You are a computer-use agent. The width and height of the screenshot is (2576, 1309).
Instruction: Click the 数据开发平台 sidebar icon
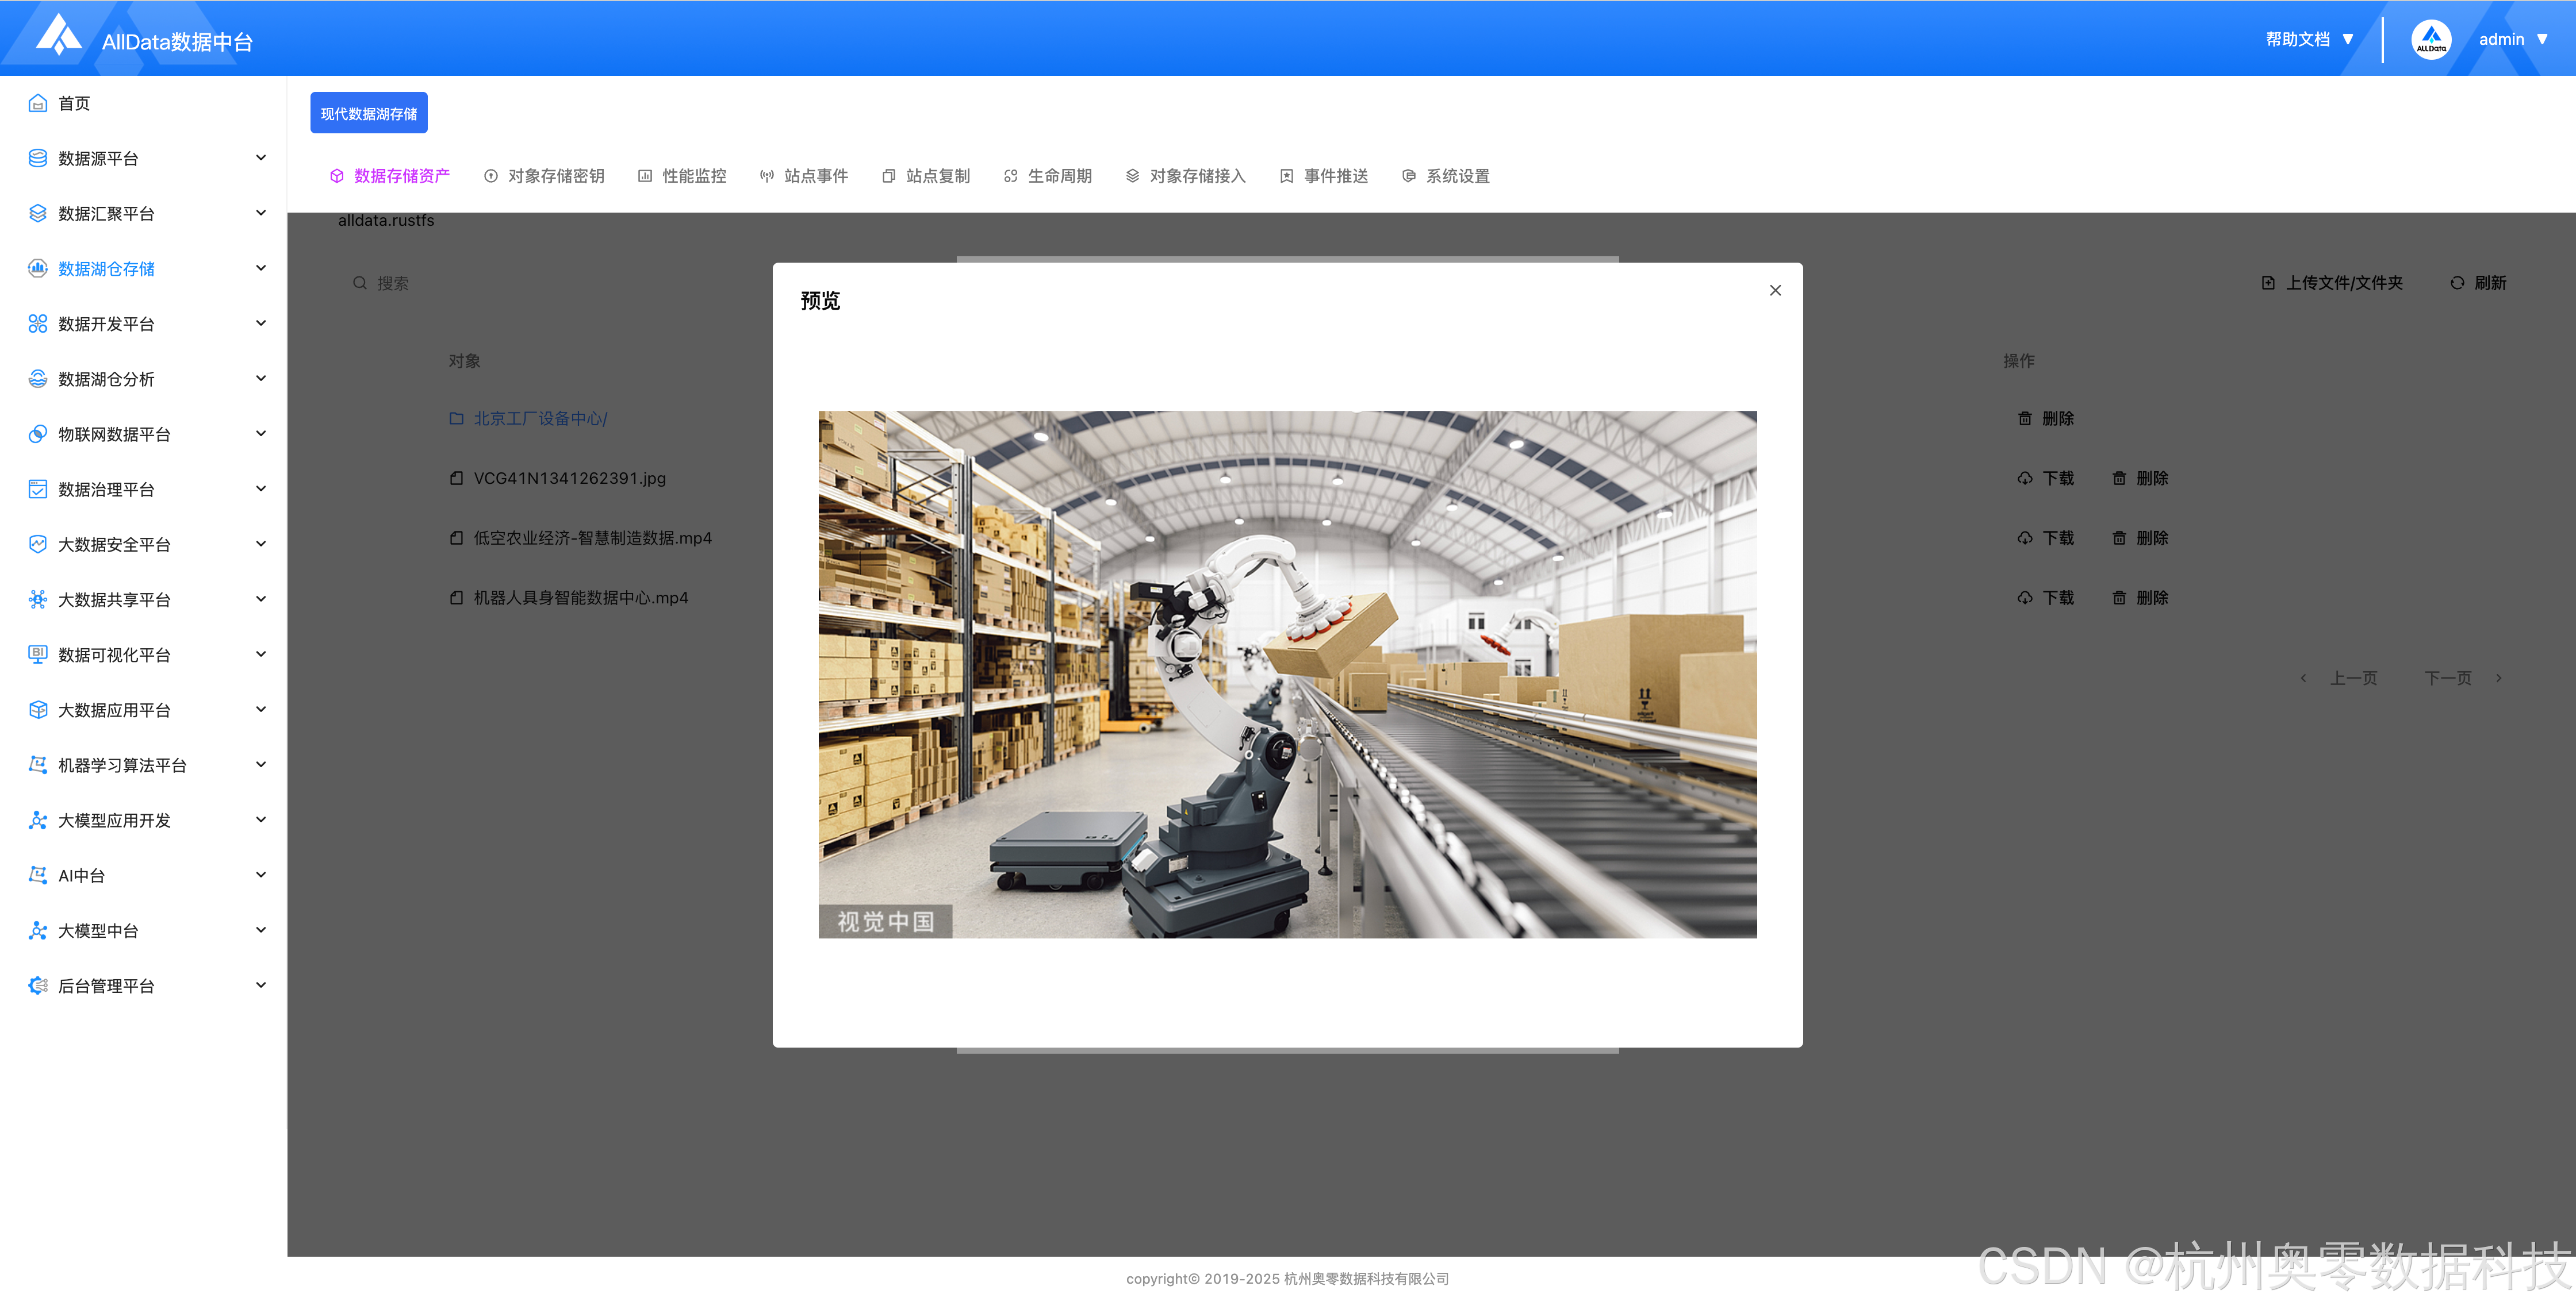(38, 324)
